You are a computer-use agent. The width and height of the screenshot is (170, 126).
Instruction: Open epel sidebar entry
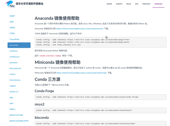click(x=11, y=103)
